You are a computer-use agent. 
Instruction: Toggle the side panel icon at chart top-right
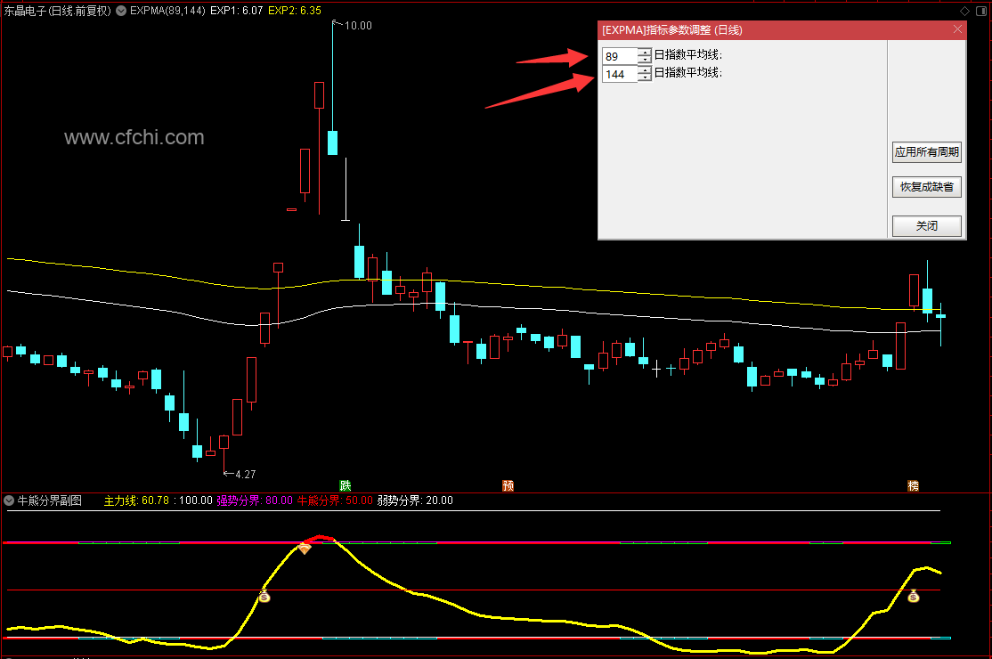click(x=981, y=11)
